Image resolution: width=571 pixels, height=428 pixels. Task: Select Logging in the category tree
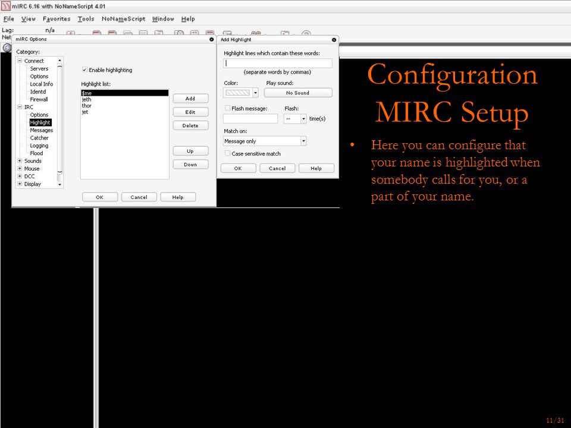(x=39, y=146)
